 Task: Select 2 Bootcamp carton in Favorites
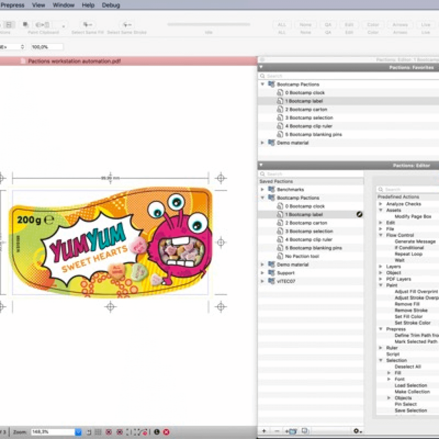306,109
